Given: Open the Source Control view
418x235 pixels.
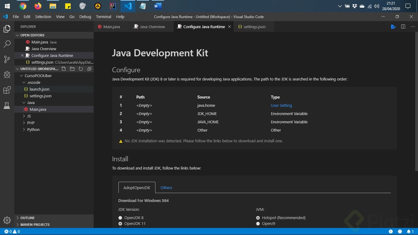Looking at the screenshot, I should (x=7, y=59).
